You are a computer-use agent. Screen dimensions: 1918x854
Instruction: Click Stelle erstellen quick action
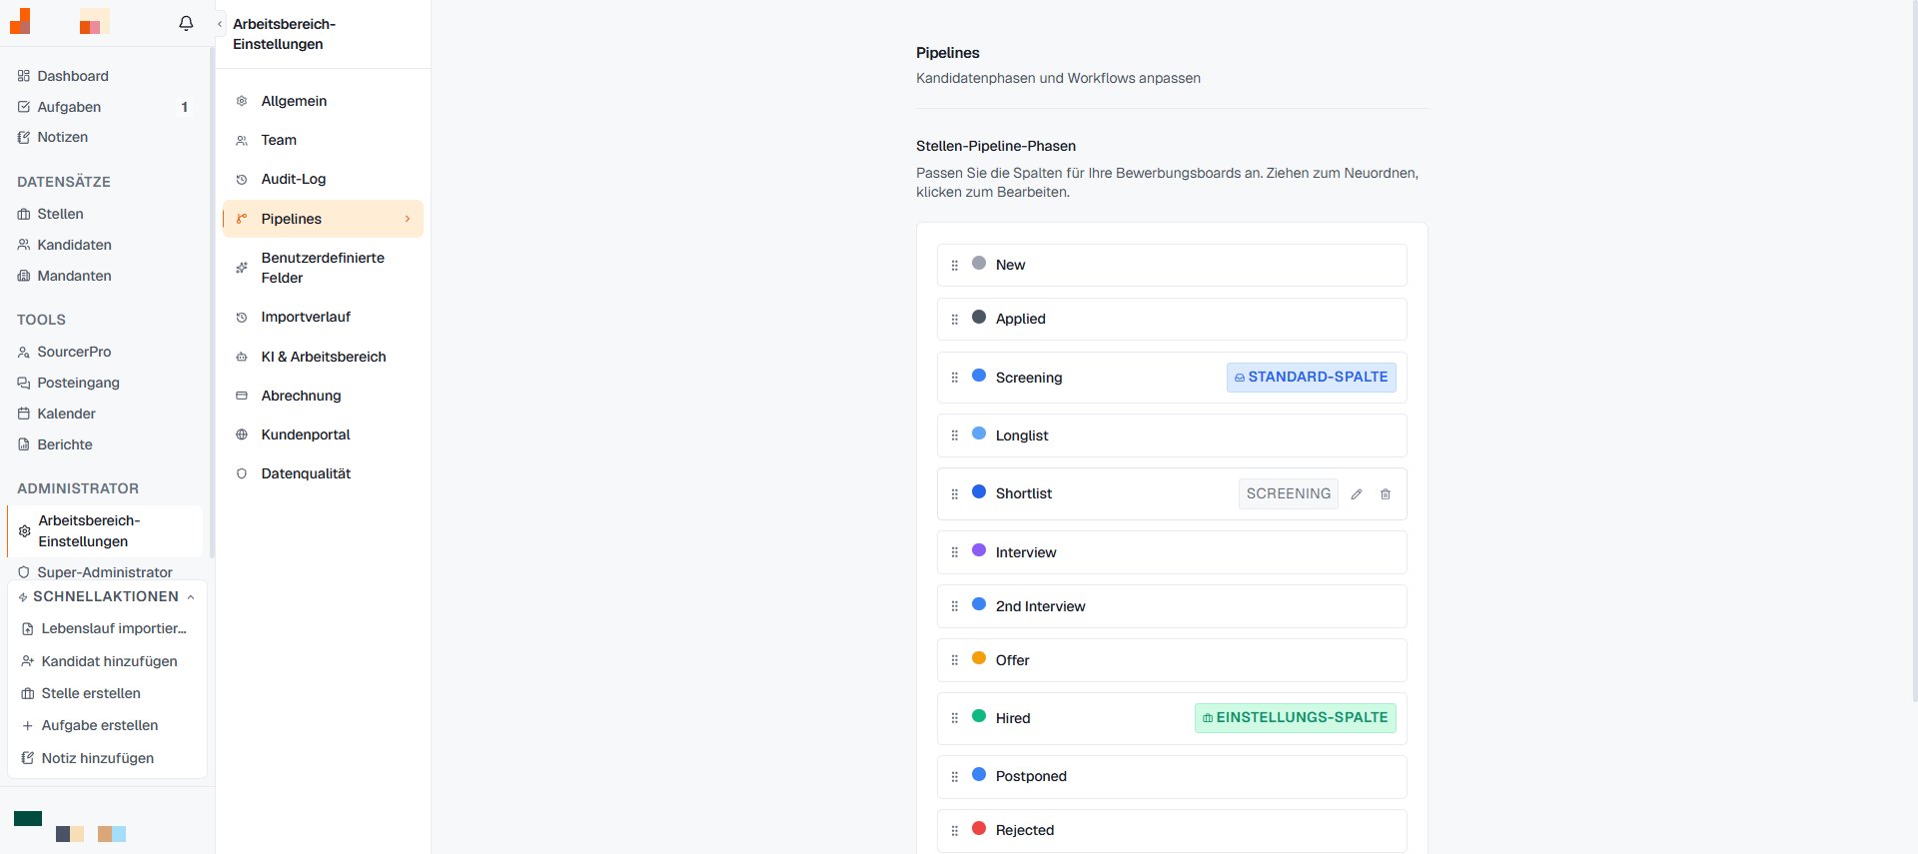(x=107, y=693)
